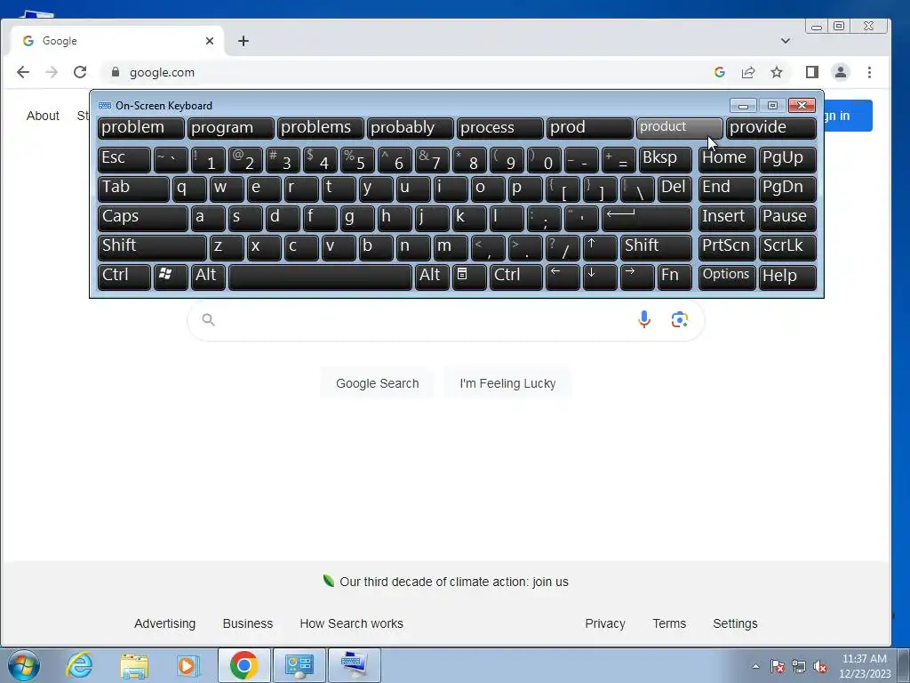
Task: Open the Control Panel taskbar item
Action: (x=299, y=665)
